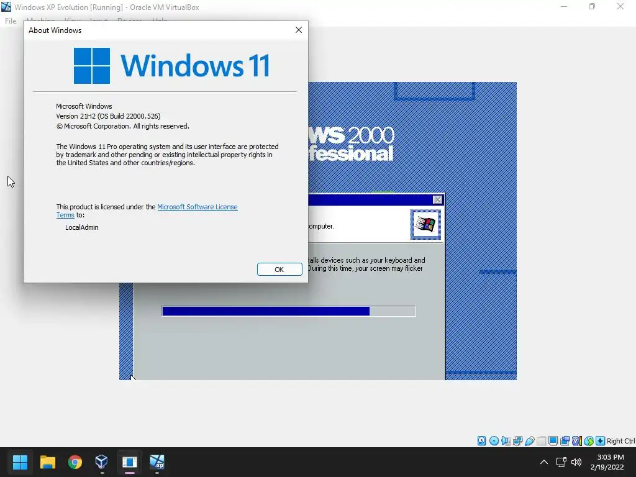Click the LocalAdmin licensee name
The height and width of the screenshot is (477, 636).
(x=82, y=227)
